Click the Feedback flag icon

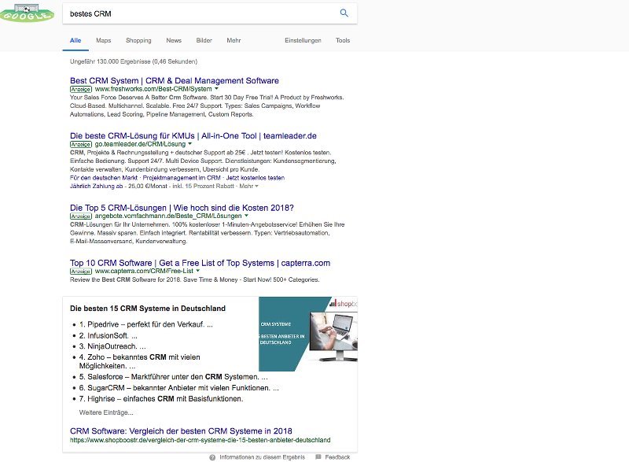coord(318,456)
